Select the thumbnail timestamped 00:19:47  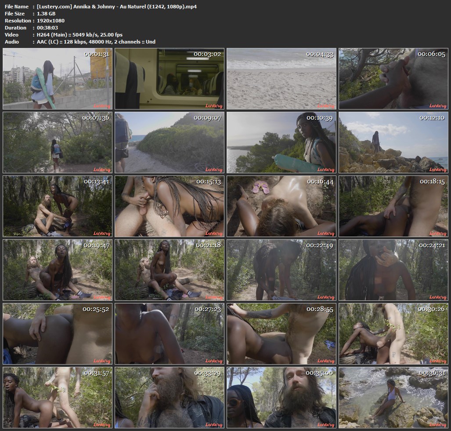point(58,270)
